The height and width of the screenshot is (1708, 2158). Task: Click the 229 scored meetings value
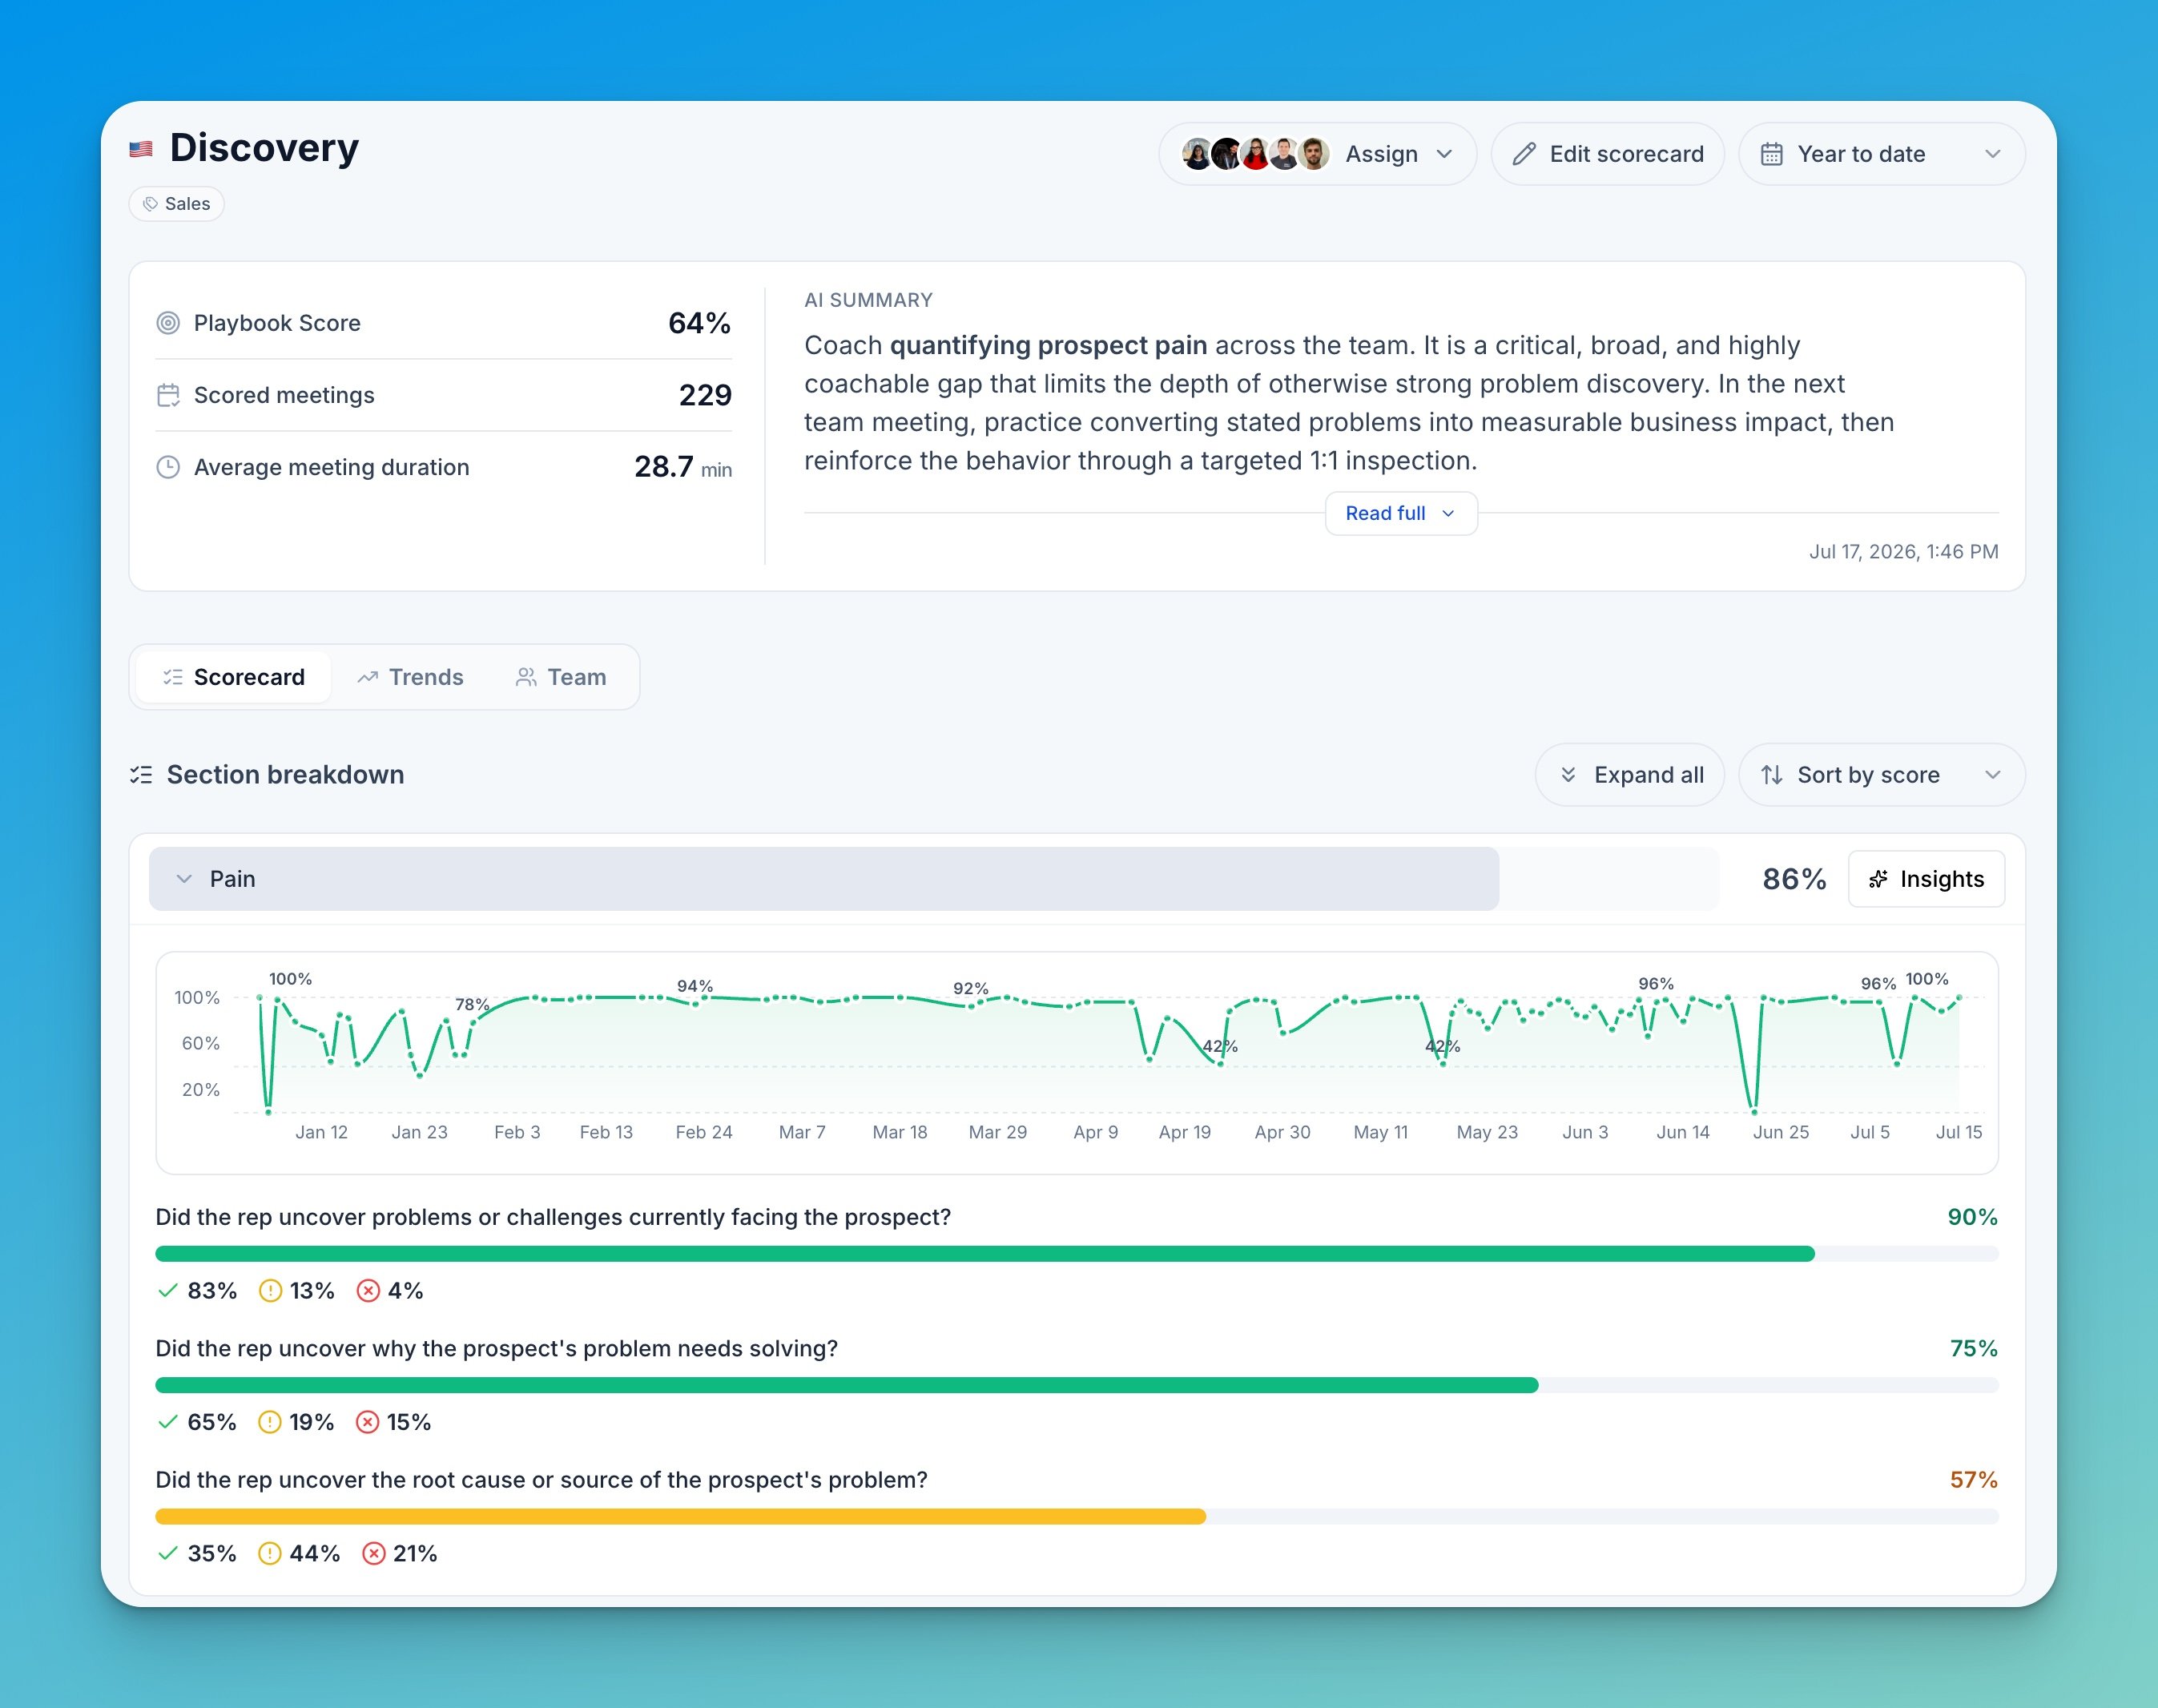pyautogui.click(x=705, y=395)
